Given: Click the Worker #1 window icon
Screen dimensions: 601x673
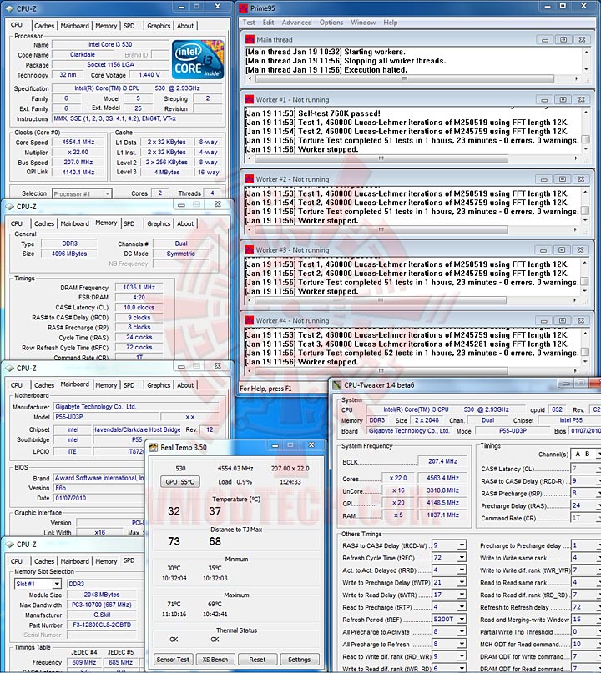Looking at the screenshot, I should tap(249, 99).
